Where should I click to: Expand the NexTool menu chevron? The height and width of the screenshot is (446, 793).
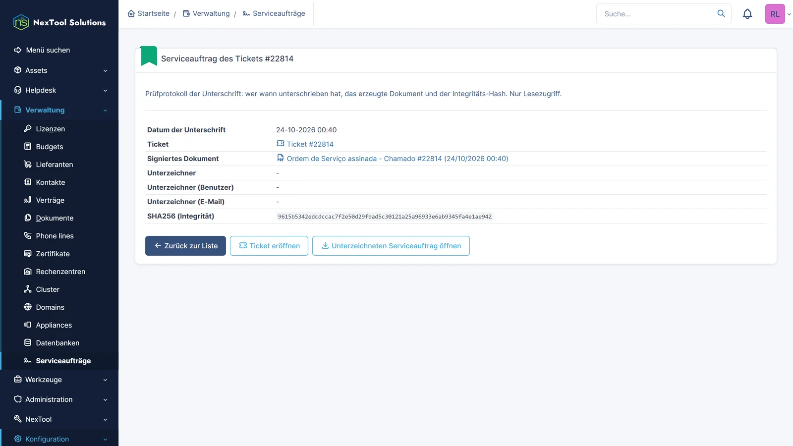(x=105, y=420)
